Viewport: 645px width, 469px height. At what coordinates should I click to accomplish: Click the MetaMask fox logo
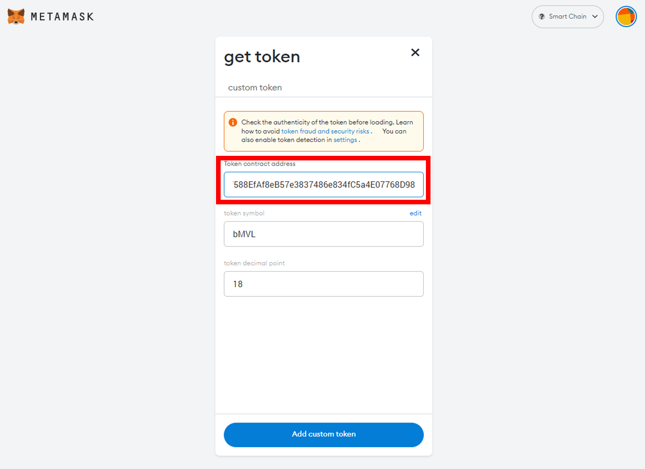point(16,16)
